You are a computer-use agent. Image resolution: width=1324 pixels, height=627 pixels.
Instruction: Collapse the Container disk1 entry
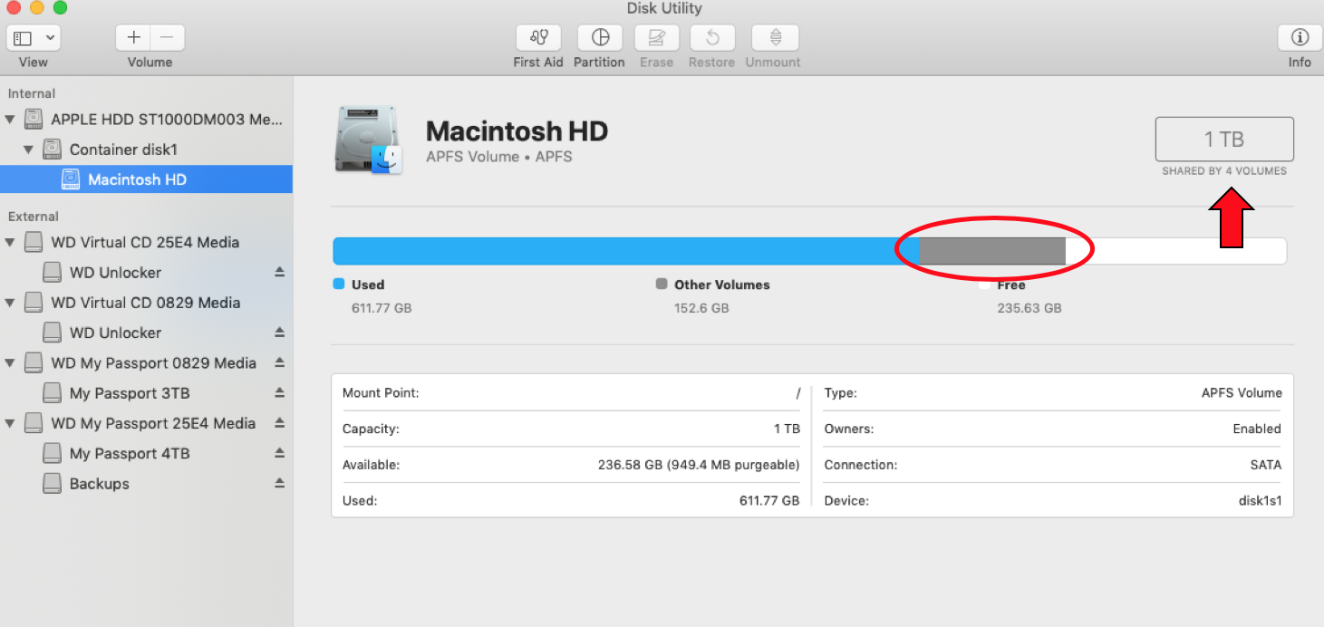coord(28,150)
